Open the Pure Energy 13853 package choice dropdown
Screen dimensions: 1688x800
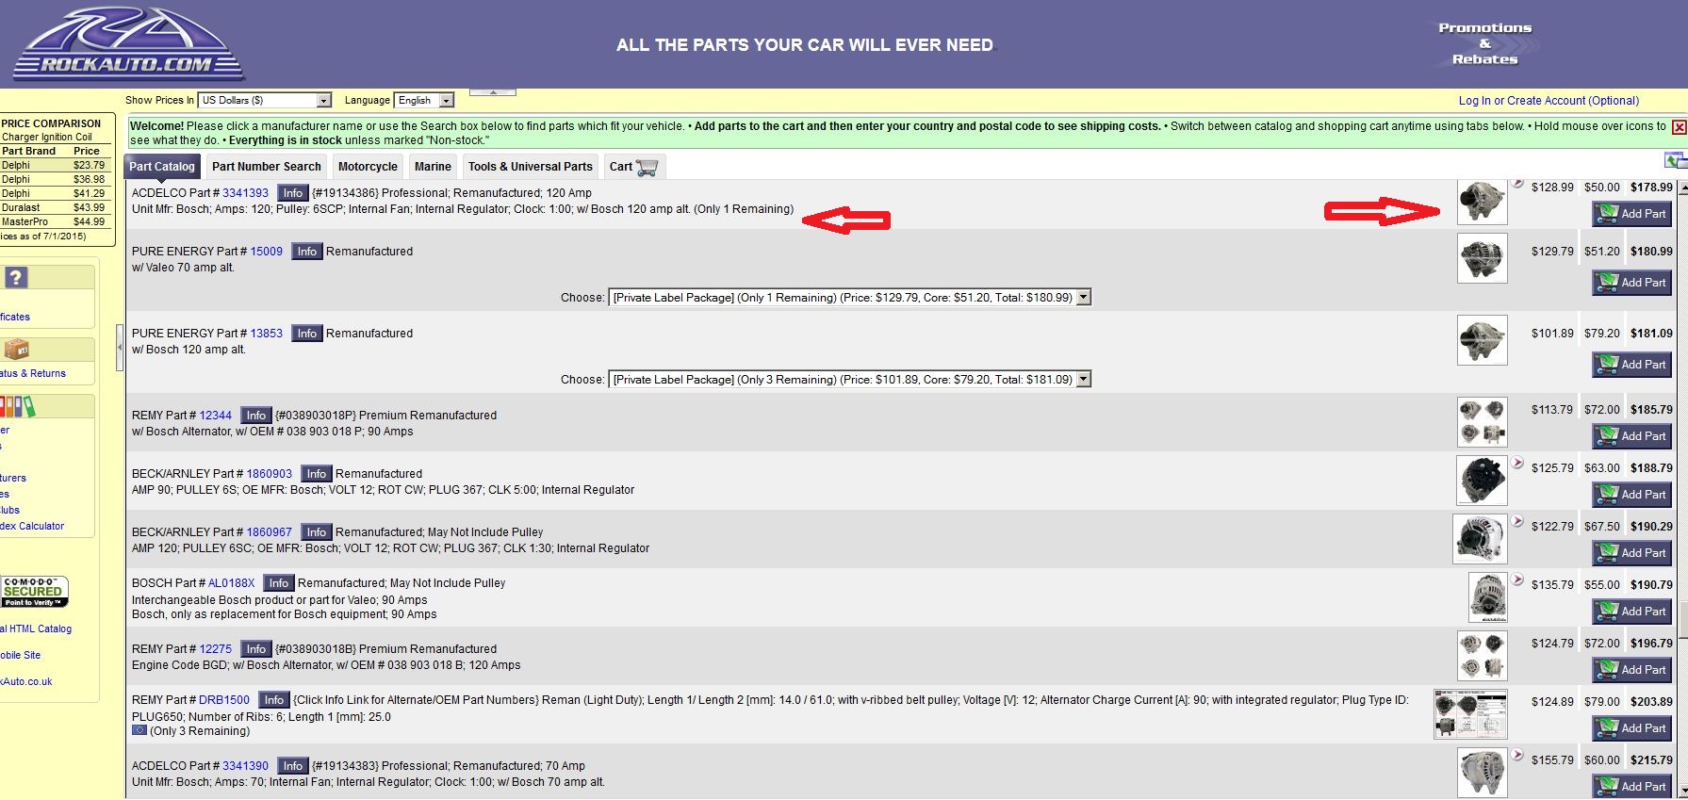[x=849, y=379]
